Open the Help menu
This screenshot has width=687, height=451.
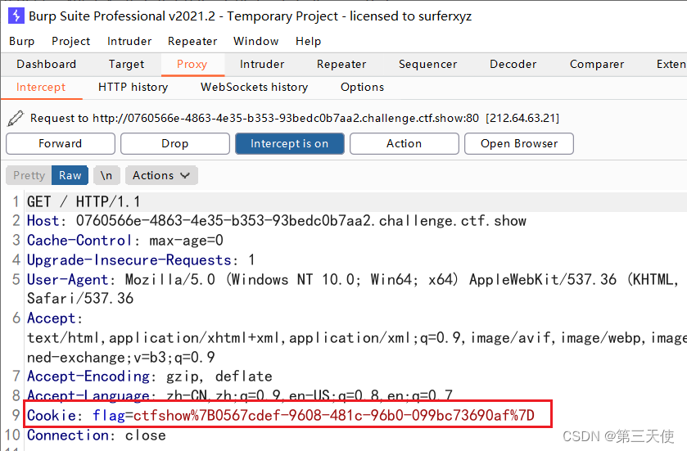coord(309,41)
